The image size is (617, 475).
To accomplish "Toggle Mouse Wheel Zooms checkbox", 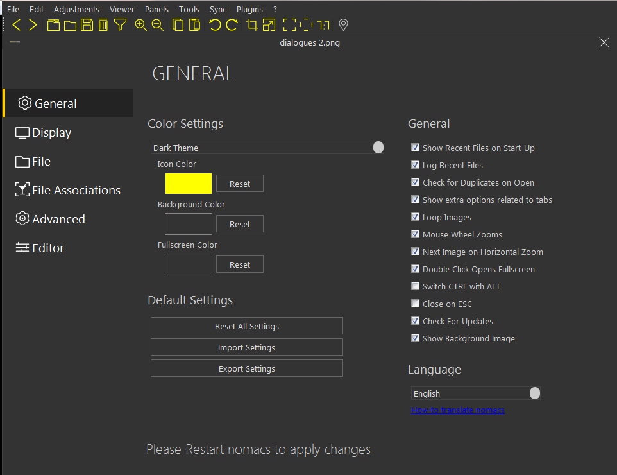I will coord(415,234).
